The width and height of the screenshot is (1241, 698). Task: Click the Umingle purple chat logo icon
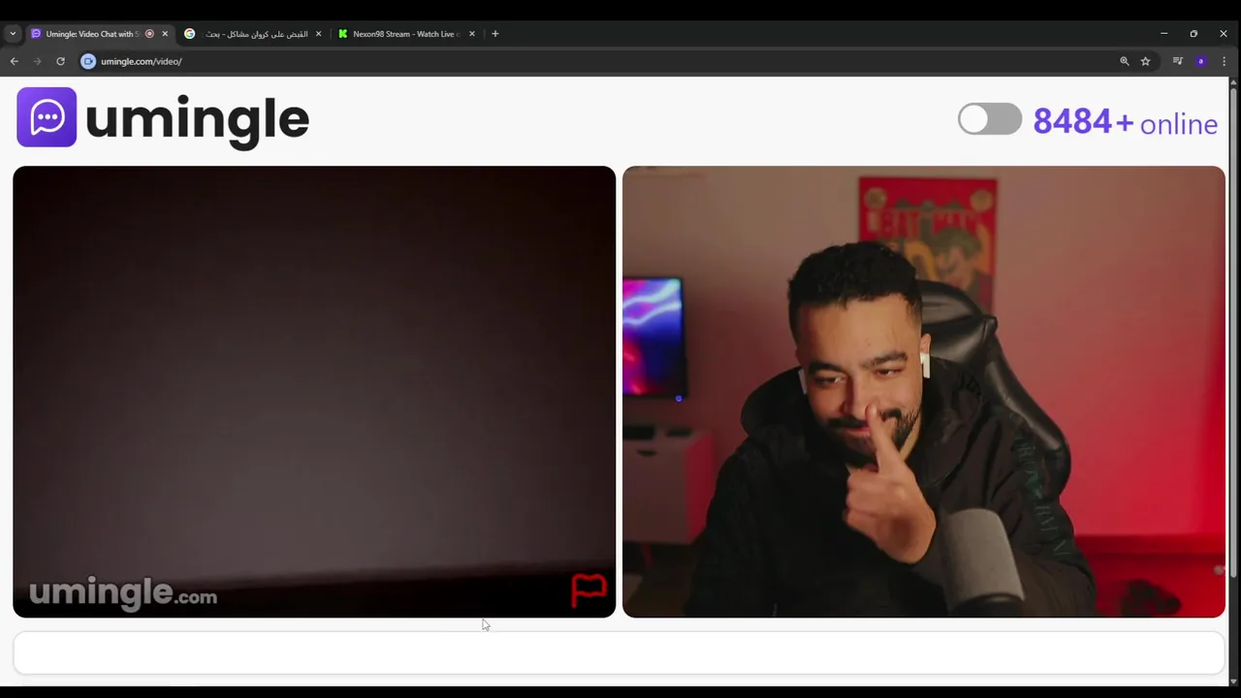[x=47, y=117]
